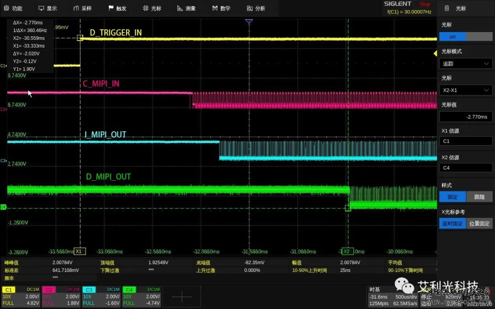Click the C_MIPI_IN waveform label
The height and width of the screenshot is (309, 495).
pyautogui.click(x=101, y=84)
